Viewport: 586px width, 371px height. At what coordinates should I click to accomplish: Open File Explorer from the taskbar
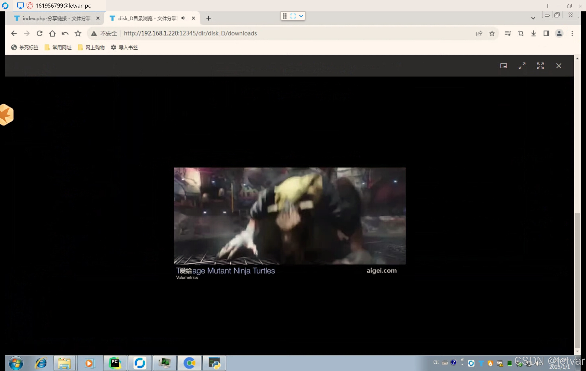pyautogui.click(x=65, y=363)
